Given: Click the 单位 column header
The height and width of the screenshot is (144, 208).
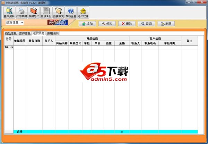Looking at the screenshot, I should click(87, 43).
